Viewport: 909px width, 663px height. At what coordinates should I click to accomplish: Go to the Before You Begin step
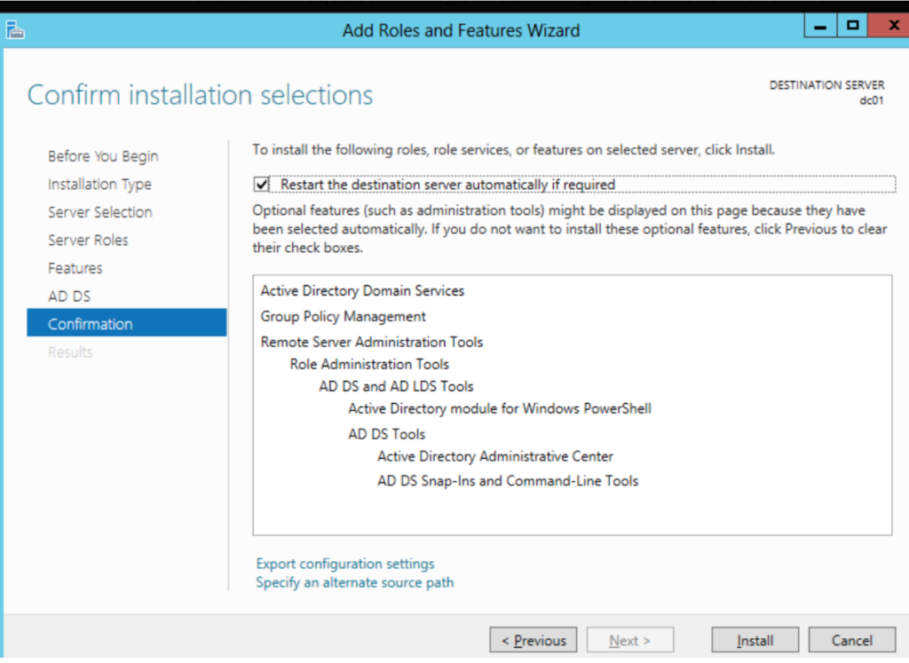point(103,156)
